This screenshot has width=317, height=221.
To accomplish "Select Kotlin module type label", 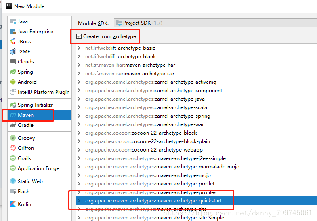I will (x=24, y=204).
